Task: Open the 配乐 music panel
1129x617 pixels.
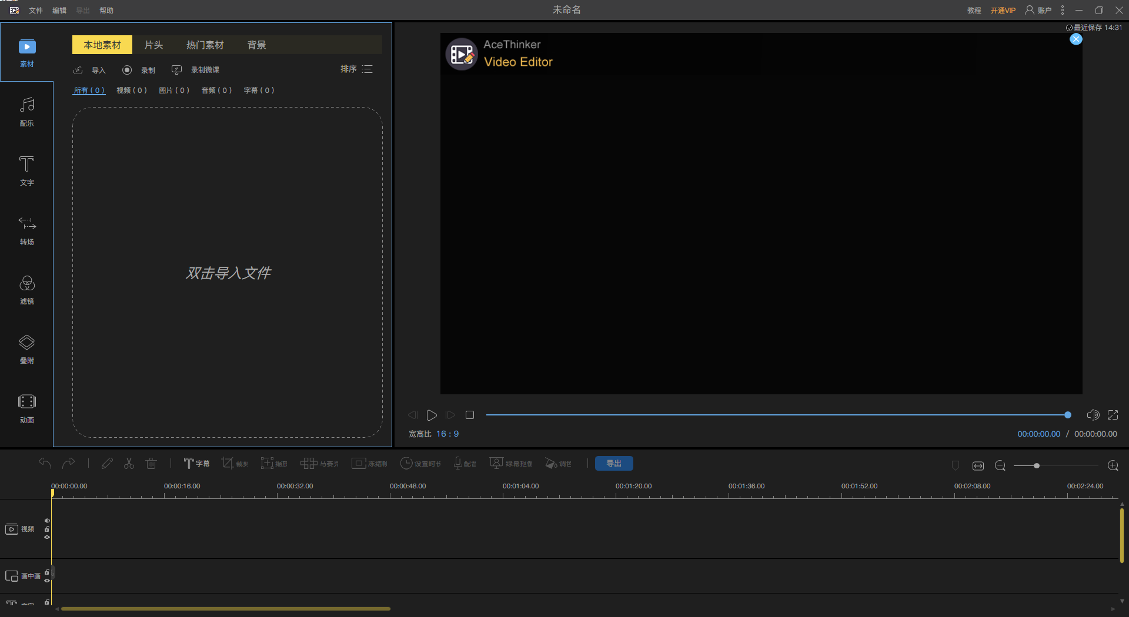Action: [x=27, y=112]
